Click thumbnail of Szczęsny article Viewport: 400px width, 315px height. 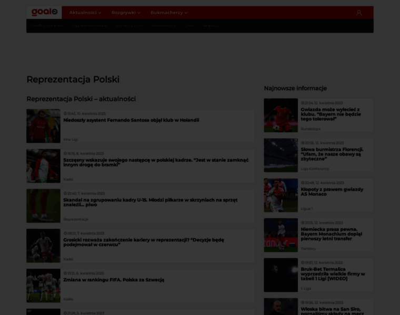[x=43, y=166]
